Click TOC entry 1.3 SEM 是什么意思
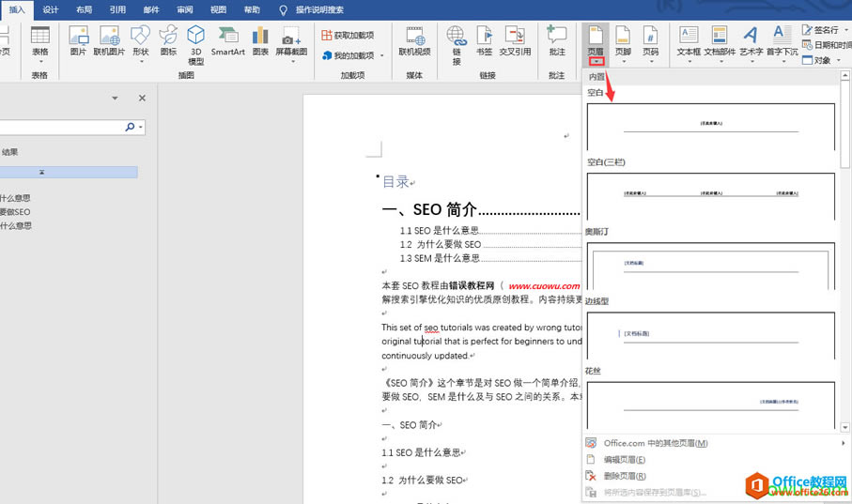Screen dimensions: 852x504 (x=440, y=258)
